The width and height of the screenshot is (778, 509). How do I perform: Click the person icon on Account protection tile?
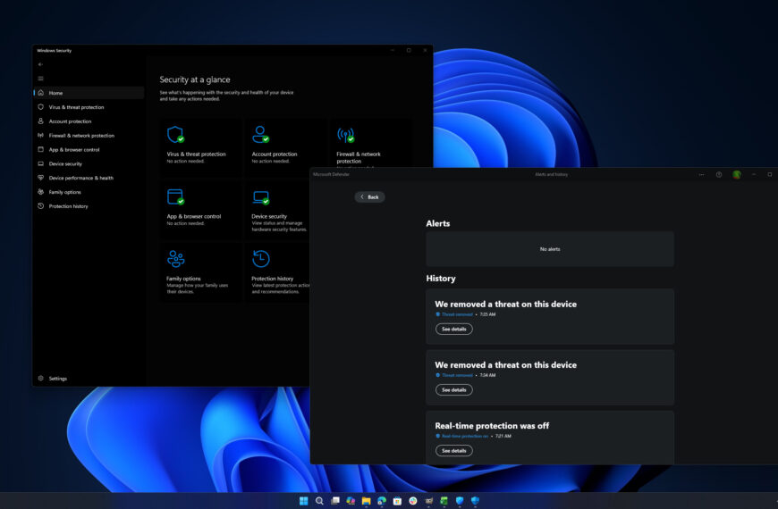[x=260, y=134]
